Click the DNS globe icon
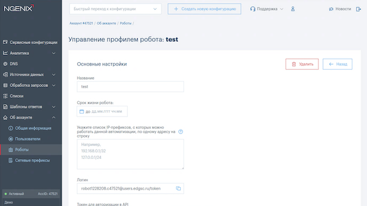The image size is (367, 206). click(x=5, y=64)
